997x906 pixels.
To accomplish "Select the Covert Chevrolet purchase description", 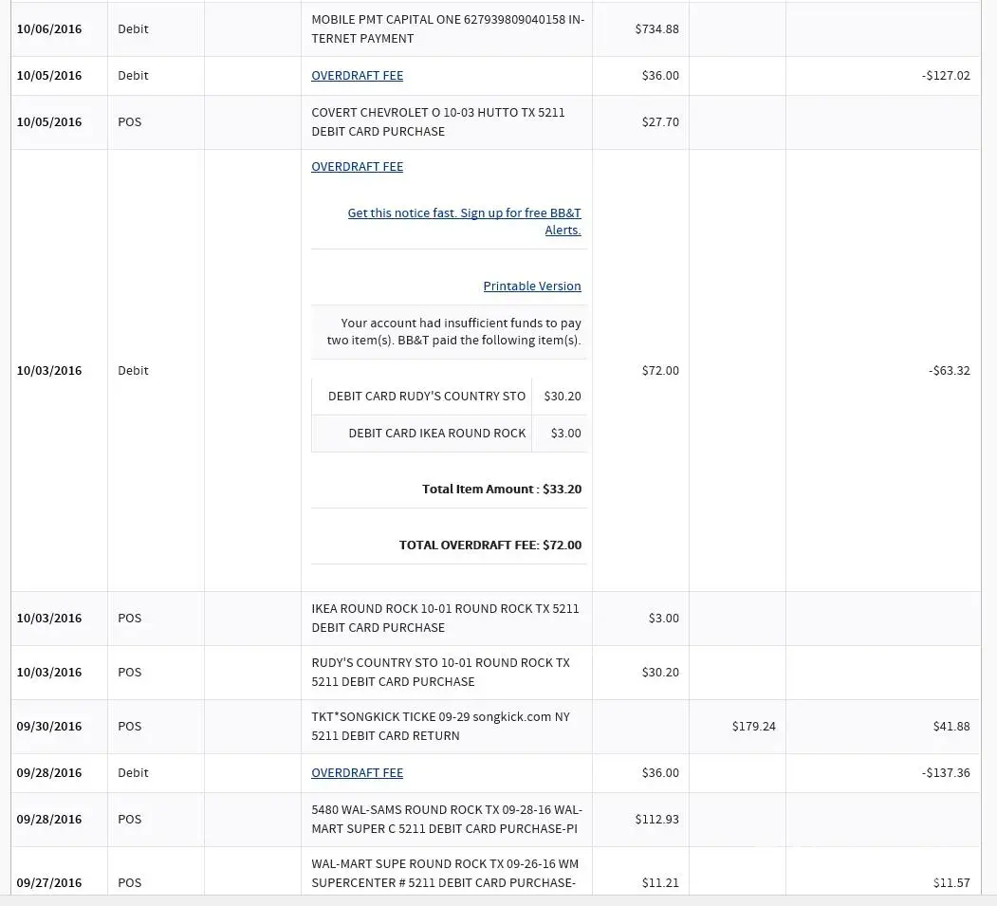I will [438, 122].
